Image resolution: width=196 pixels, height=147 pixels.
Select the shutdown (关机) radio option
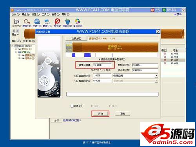coord(92,106)
